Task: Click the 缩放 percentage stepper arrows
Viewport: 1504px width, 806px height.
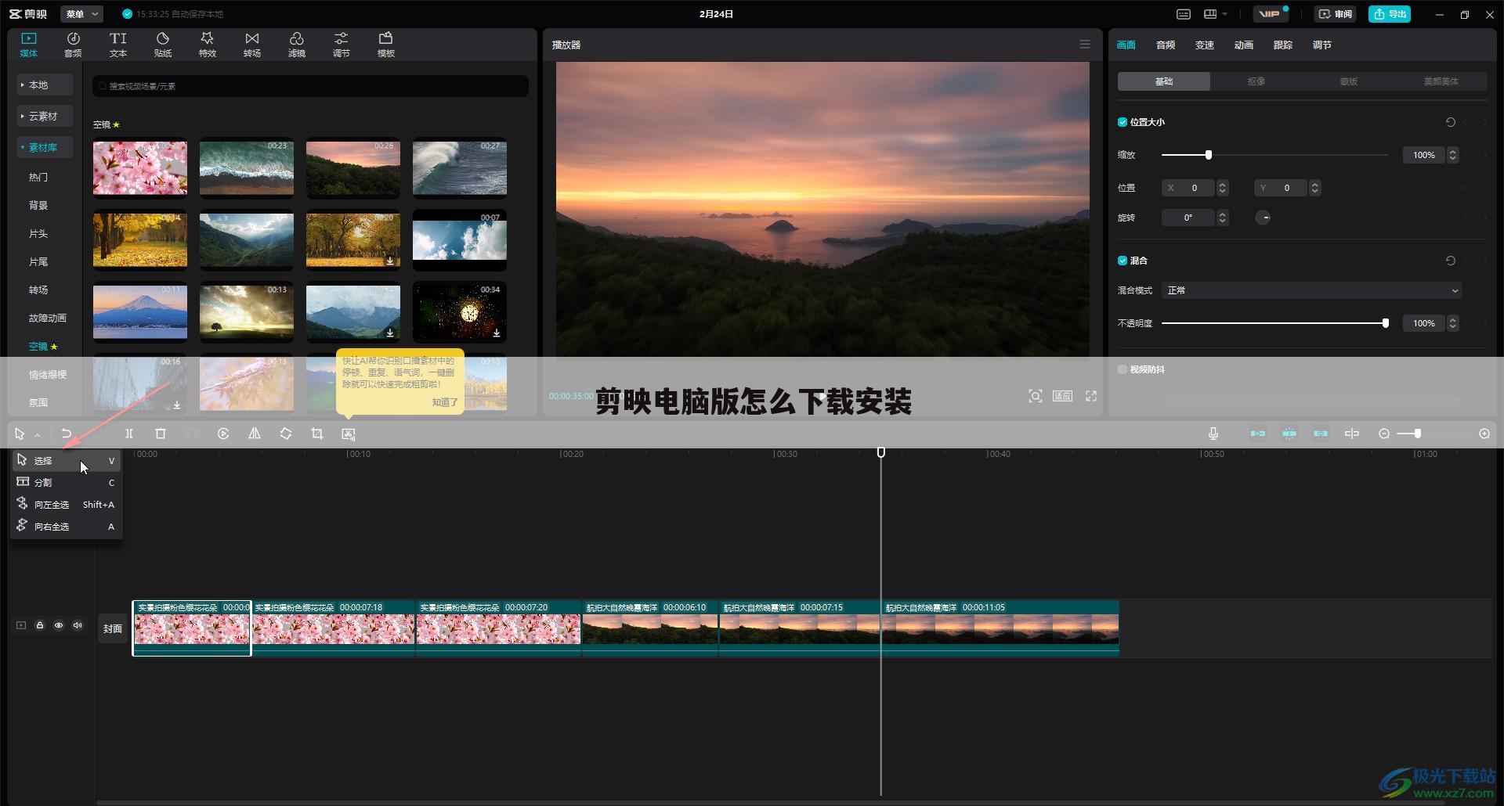Action: (x=1453, y=155)
